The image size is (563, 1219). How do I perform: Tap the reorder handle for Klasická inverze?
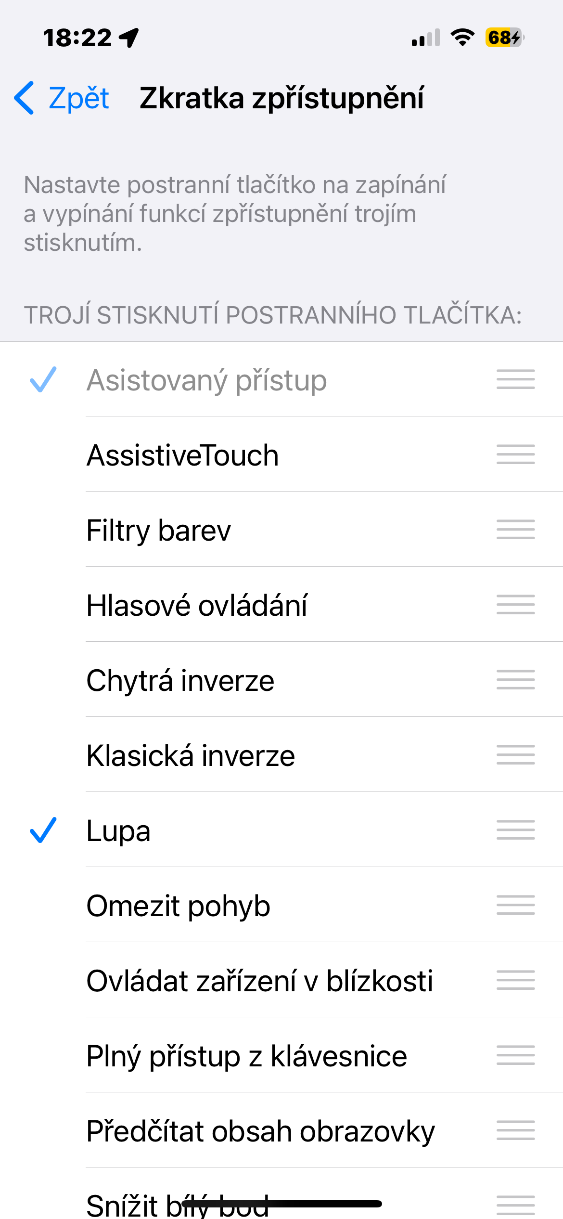pos(515,755)
